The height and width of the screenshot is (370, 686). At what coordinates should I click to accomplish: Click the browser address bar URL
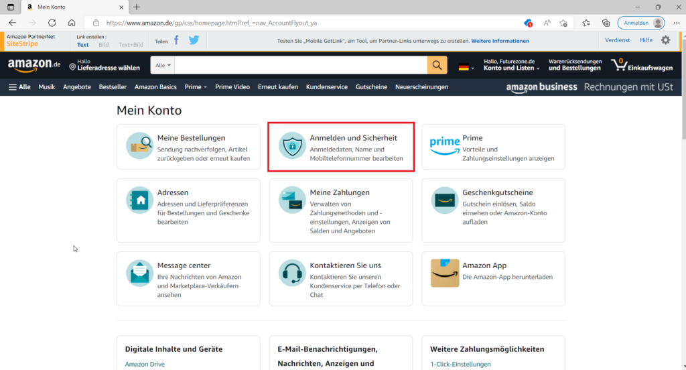(212, 23)
